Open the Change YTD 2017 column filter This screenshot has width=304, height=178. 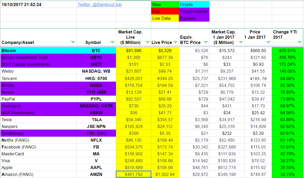pyautogui.click(x=300, y=42)
